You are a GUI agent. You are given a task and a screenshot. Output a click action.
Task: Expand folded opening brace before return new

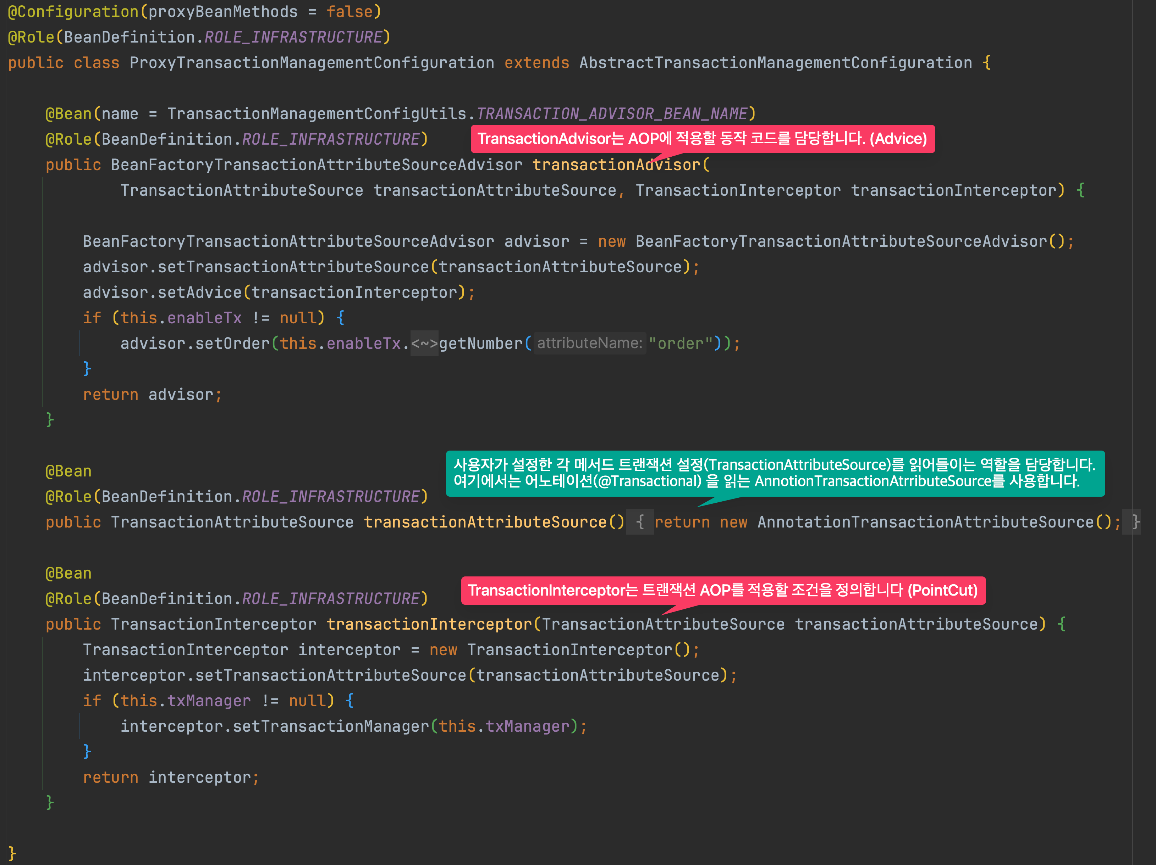640,522
